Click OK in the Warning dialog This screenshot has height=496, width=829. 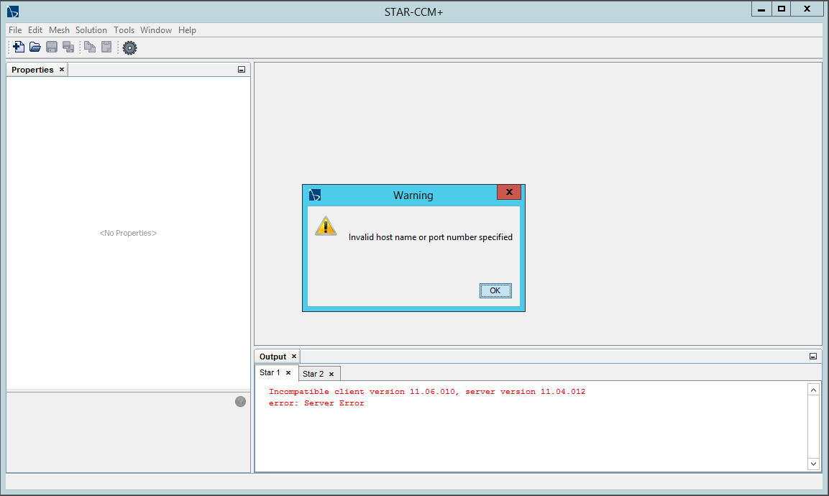(495, 290)
